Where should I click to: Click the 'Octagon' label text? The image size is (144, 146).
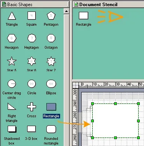[51, 48]
